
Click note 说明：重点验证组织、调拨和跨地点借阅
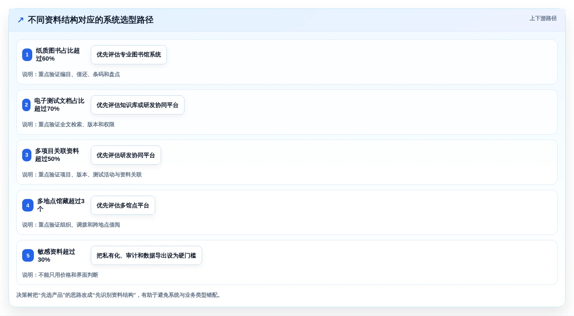click(71, 225)
